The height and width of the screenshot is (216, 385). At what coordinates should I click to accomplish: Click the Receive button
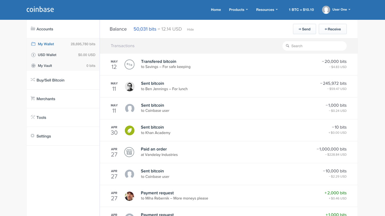pyautogui.click(x=333, y=29)
